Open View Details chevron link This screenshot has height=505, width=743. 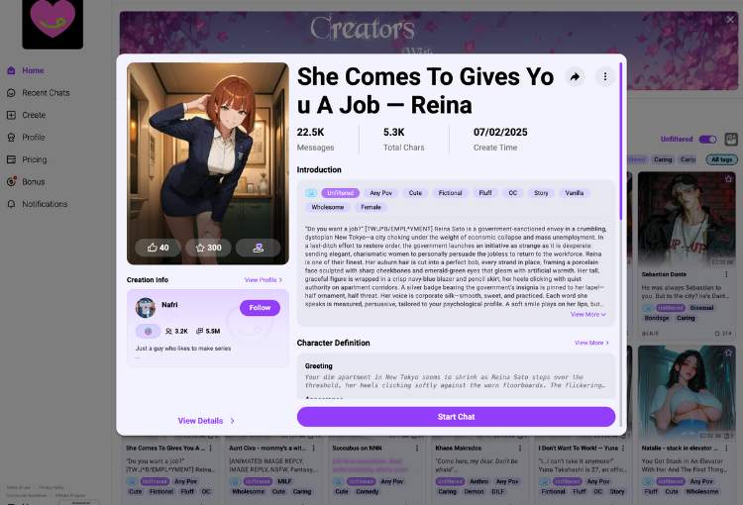(206, 421)
